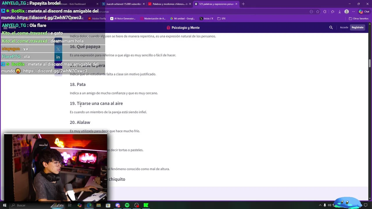Show hidden system tray icons

coord(320,205)
